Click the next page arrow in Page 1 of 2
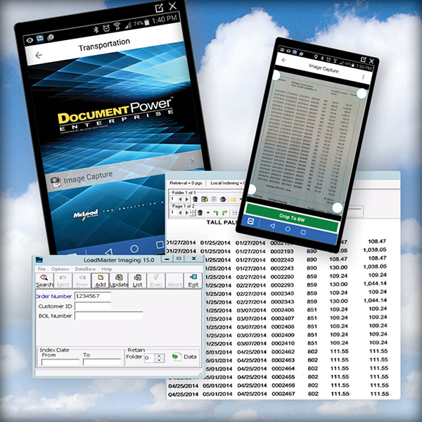 (x=187, y=212)
